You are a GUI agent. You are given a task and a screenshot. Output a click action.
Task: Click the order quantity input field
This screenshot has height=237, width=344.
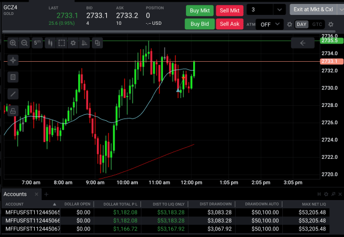tap(260, 10)
